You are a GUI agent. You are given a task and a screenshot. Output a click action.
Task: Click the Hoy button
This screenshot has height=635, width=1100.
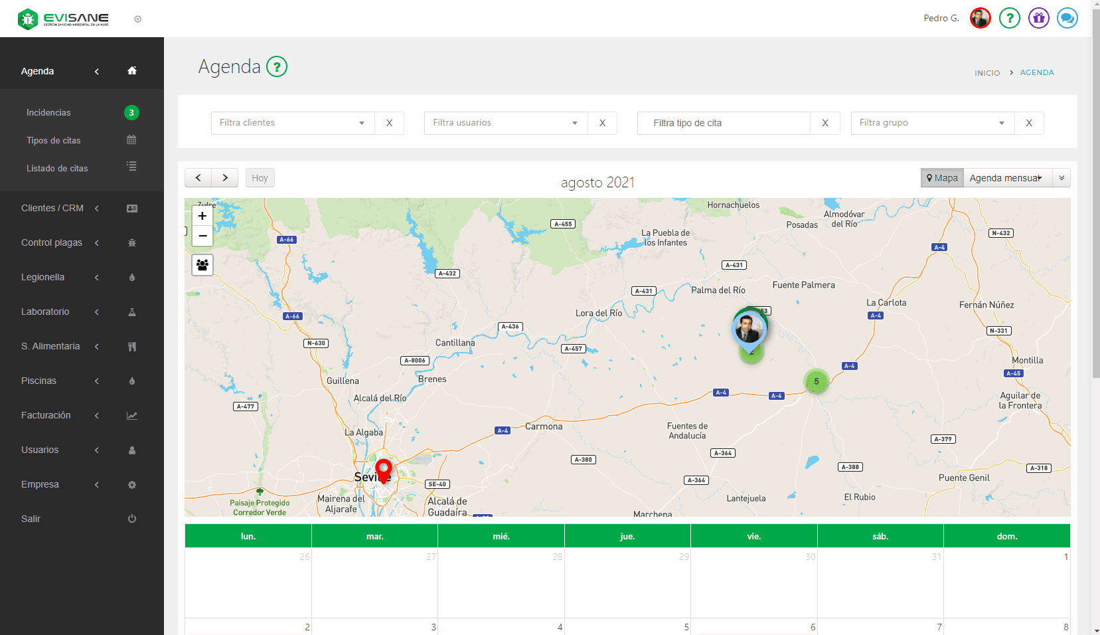point(260,178)
